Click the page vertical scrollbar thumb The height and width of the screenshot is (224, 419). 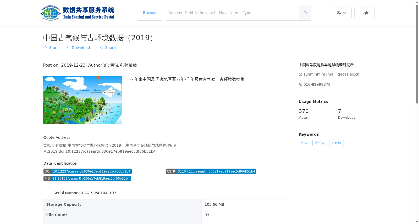417,54
